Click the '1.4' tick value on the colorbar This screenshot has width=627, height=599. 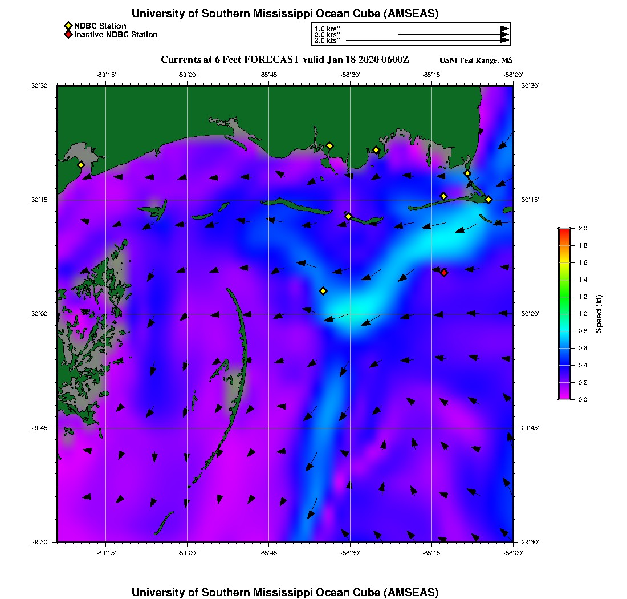pyautogui.click(x=583, y=280)
